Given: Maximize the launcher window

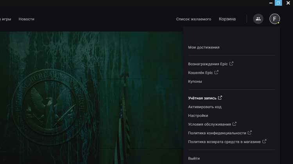Looking at the screenshot, I should (x=278, y=3).
